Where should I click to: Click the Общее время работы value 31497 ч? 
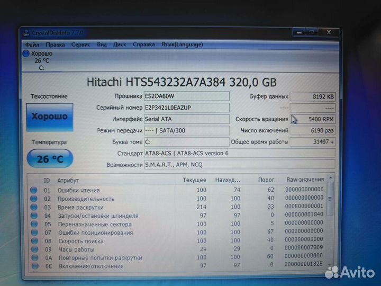pos(313,142)
